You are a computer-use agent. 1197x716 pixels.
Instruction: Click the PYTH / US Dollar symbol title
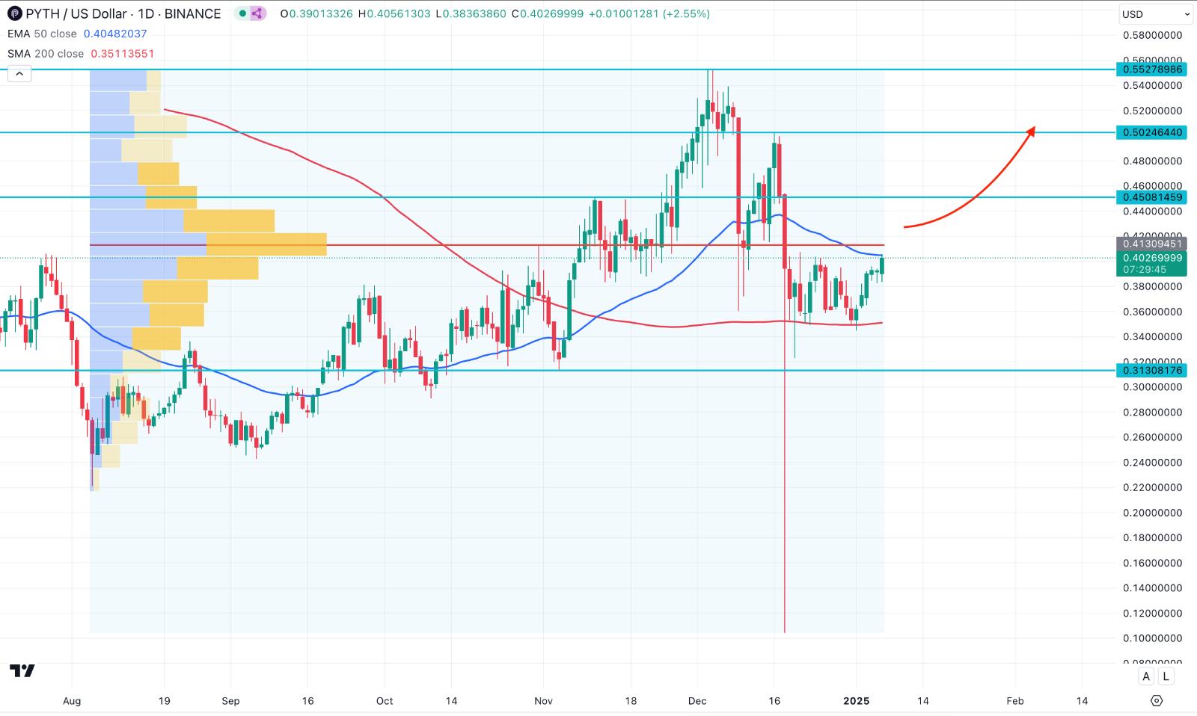[76, 13]
